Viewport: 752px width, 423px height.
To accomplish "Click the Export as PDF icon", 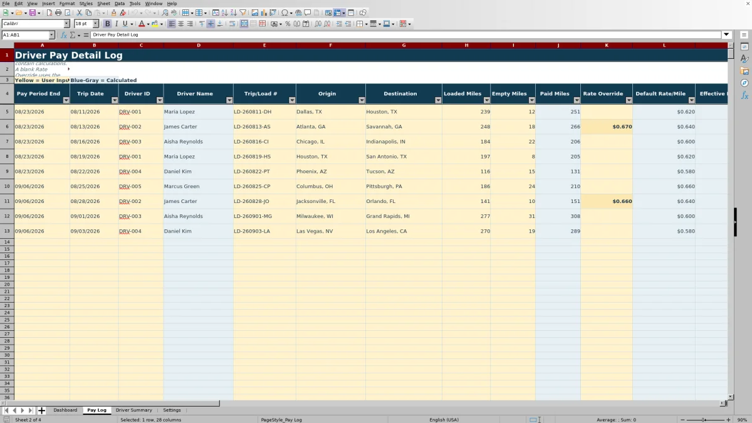I will (49, 13).
